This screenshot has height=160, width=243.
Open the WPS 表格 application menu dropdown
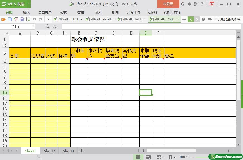tap(29, 4)
